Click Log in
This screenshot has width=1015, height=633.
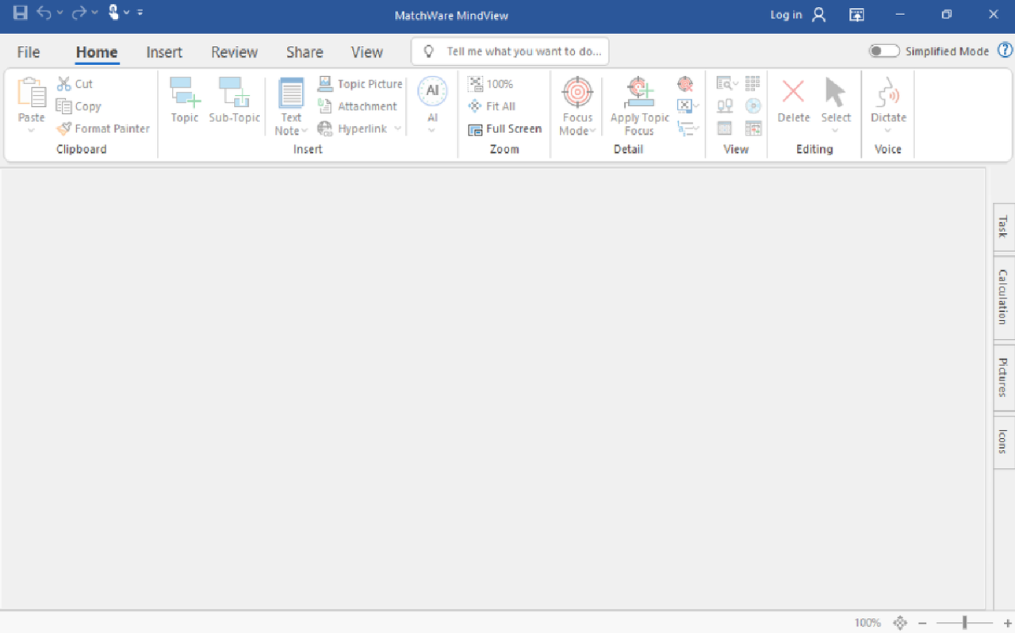[x=798, y=15]
